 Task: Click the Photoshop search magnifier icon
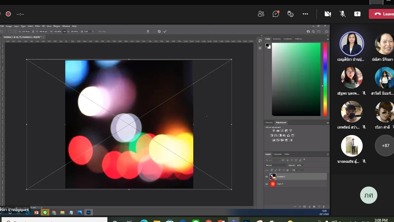(313, 31)
